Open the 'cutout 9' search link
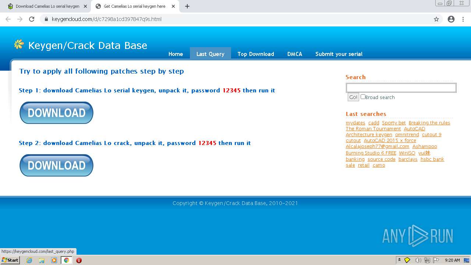Screen dimensions: 471x265 pyautogui.click(x=432, y=135)
